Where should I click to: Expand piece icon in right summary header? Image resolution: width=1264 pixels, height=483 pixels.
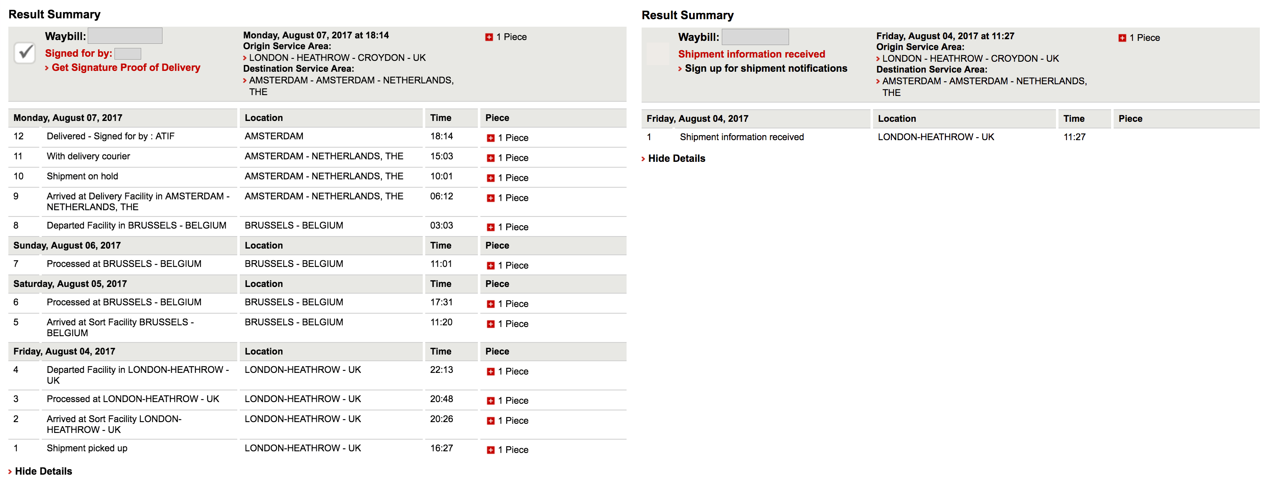pyautogui.click(x=1122, y=38)
